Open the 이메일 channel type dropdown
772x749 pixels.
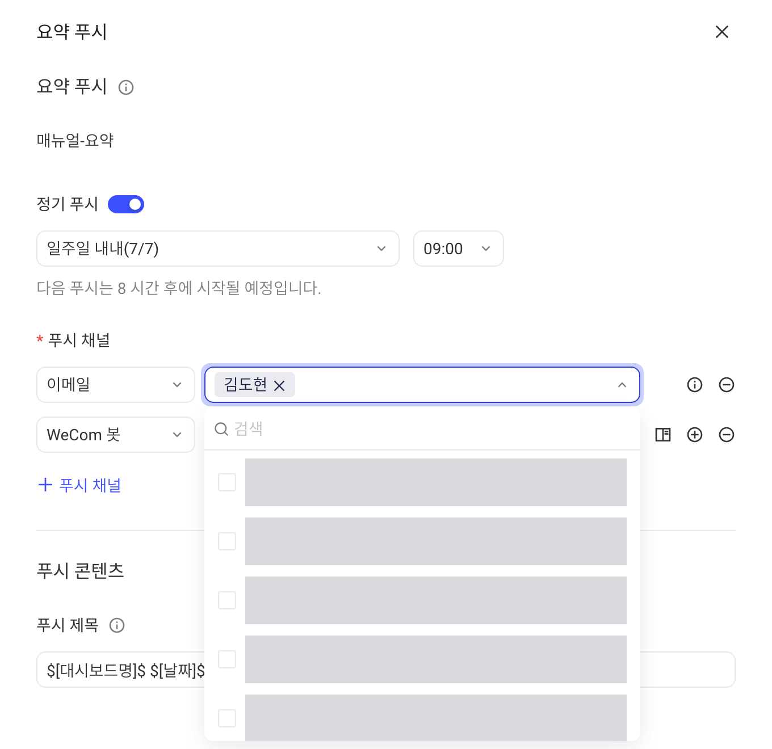pos(116,385)
